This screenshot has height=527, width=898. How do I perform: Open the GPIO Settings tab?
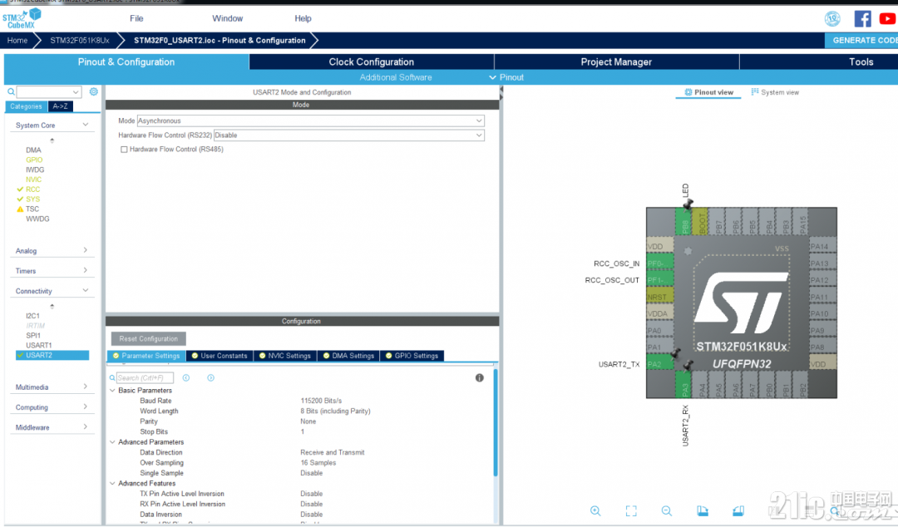point(412,356)
